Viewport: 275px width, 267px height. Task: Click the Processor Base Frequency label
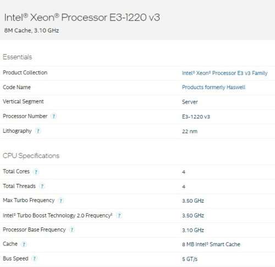34,230
